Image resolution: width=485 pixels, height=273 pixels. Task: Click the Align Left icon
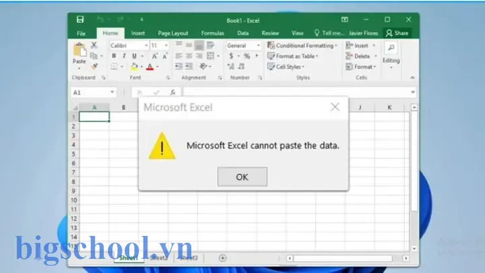pos(179,56)
